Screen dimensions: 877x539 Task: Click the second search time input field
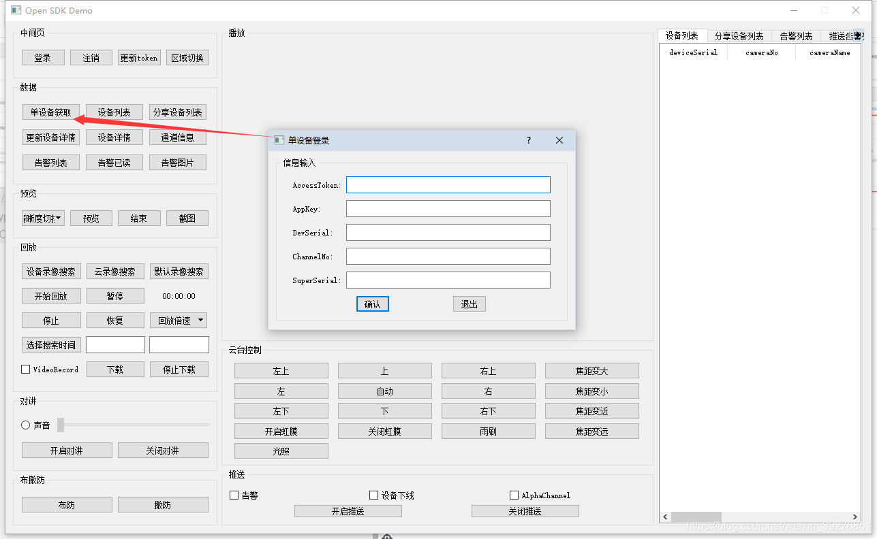point(179,345)
